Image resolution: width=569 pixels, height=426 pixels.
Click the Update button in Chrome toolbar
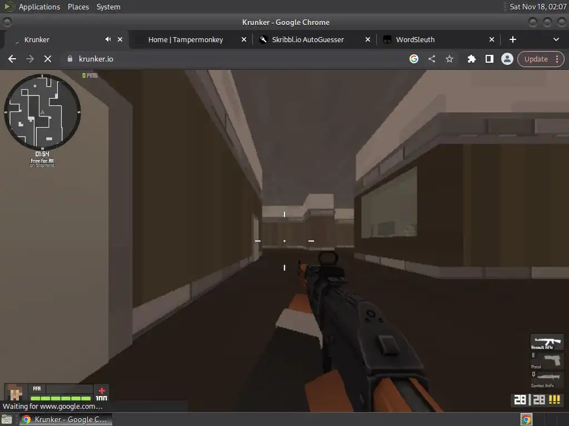[536, 59]
